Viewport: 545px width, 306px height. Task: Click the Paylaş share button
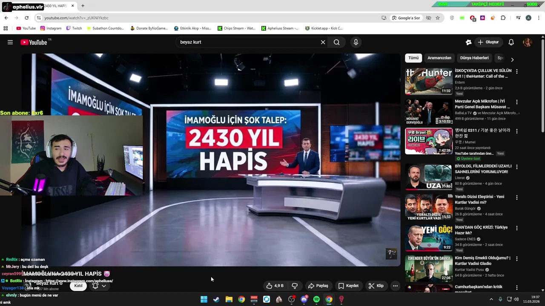click(x=318, y=286)
